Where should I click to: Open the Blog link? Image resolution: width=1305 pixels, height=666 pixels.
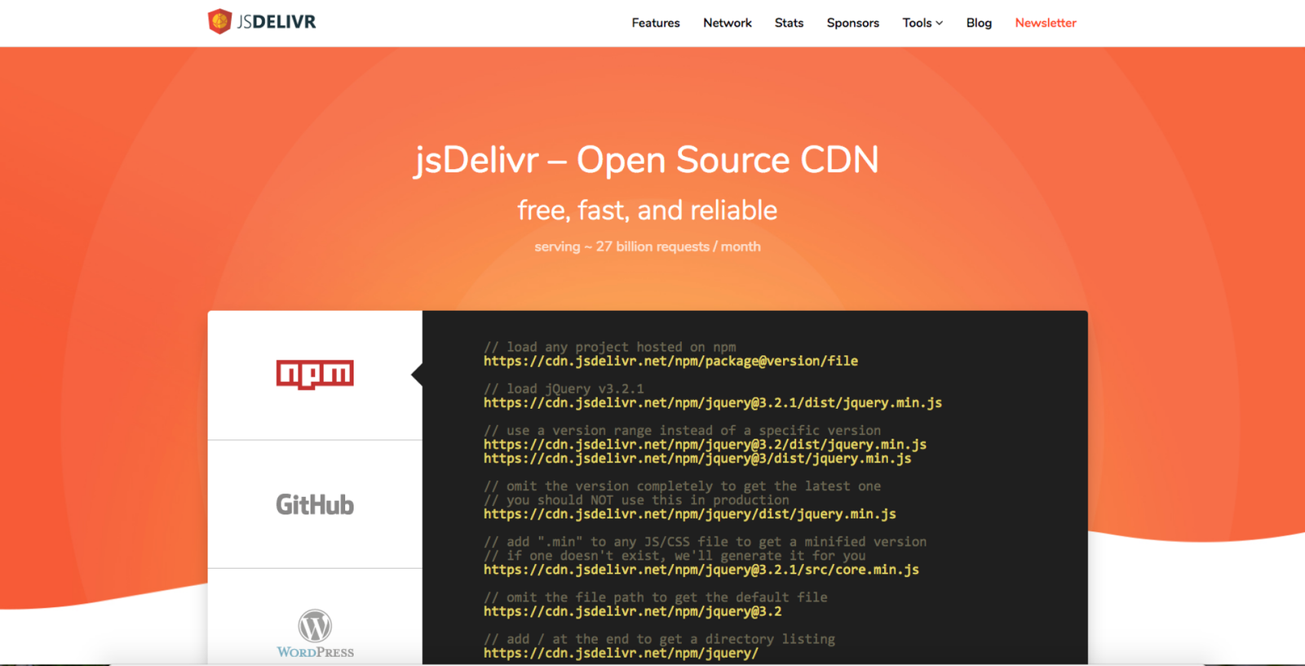point(979,23)
